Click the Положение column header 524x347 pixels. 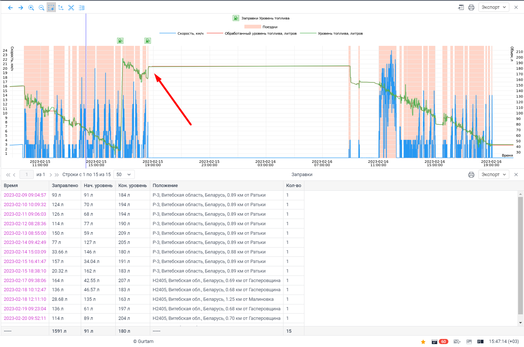pos(165,186)
